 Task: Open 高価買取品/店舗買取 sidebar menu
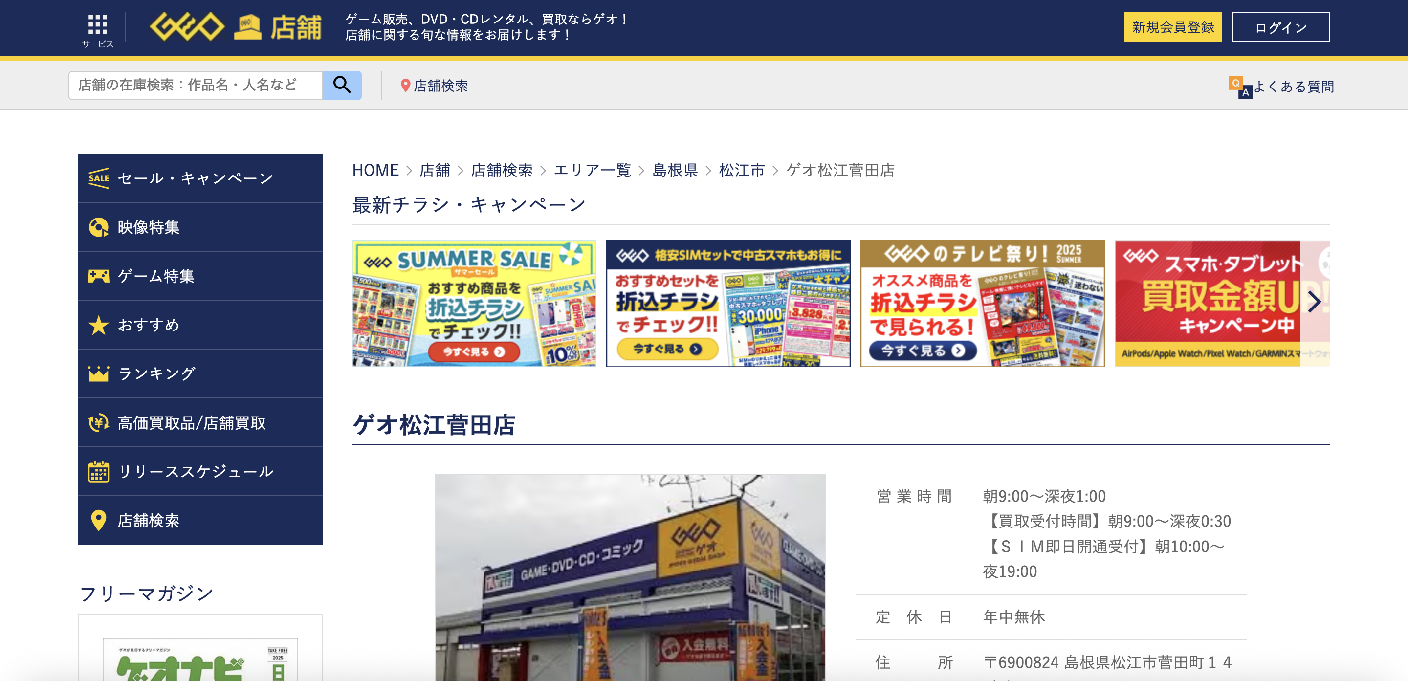[x=200, y=422]
